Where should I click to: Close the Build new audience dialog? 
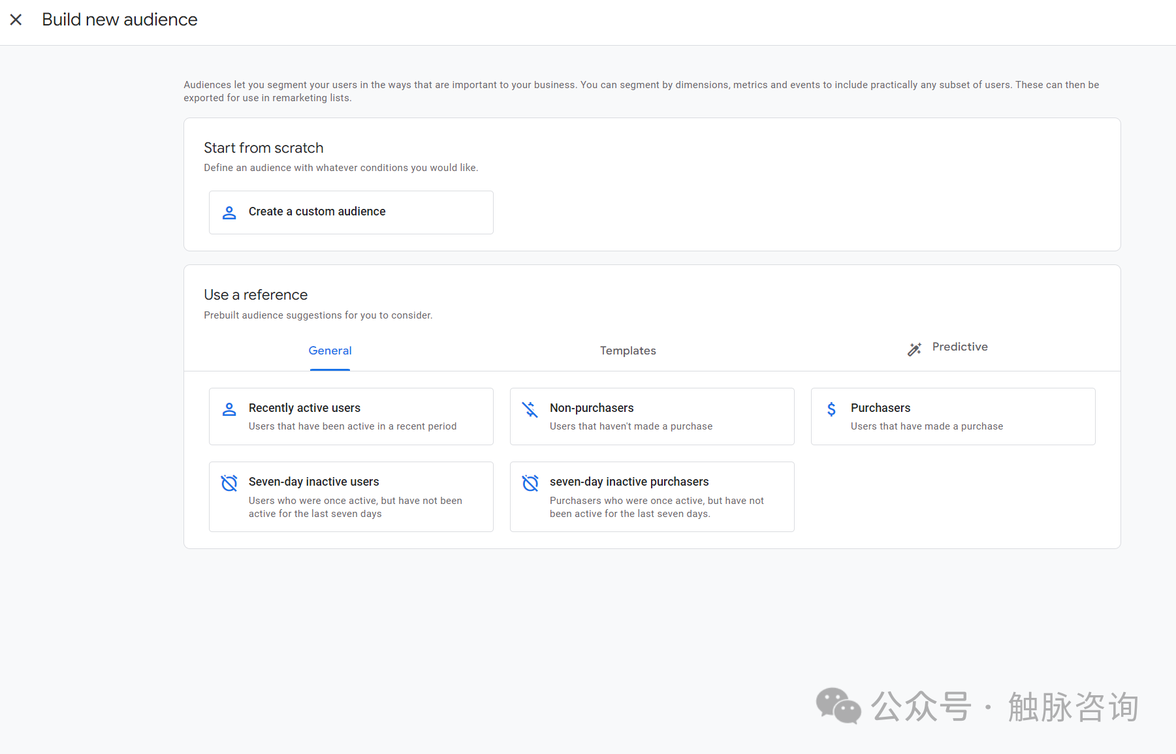(16, 20)
